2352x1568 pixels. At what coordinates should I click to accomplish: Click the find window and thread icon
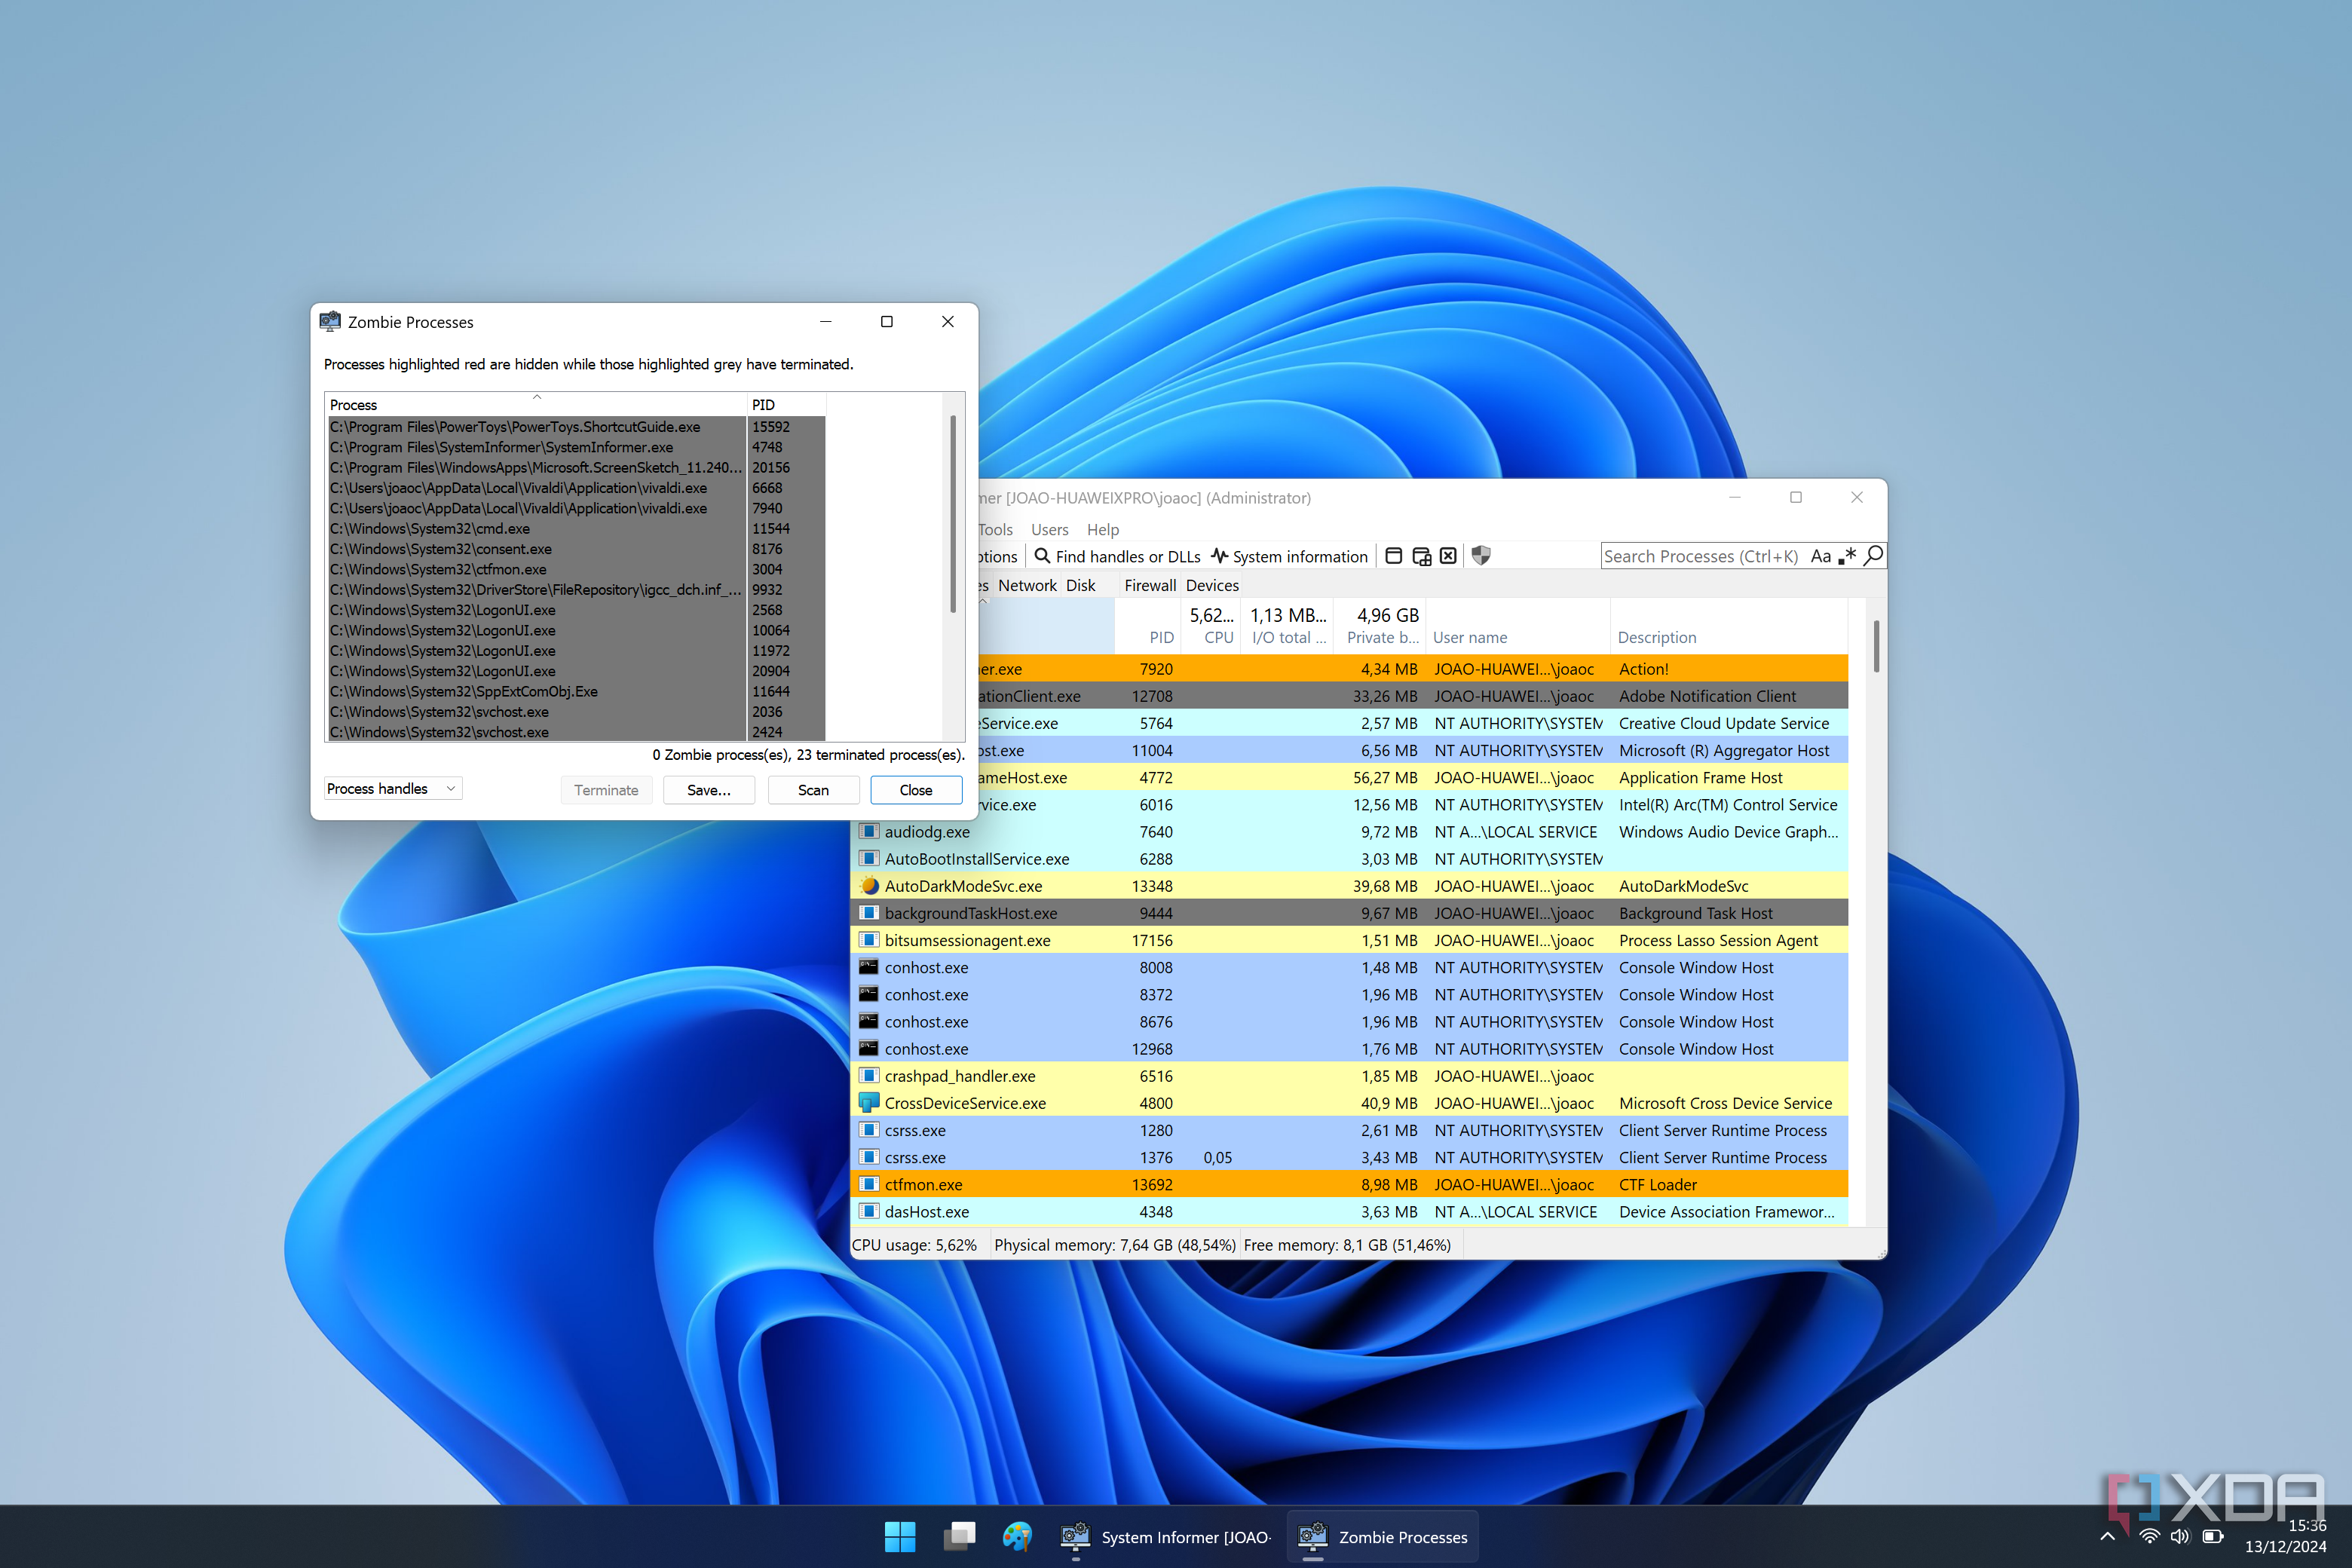pos(1421,556)
